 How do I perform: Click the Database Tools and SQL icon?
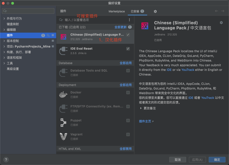pyautogui.click(x=63, y=72)
